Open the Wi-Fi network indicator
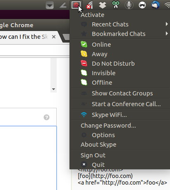Screen dimensions: 170x190 (x=168, y=5)
